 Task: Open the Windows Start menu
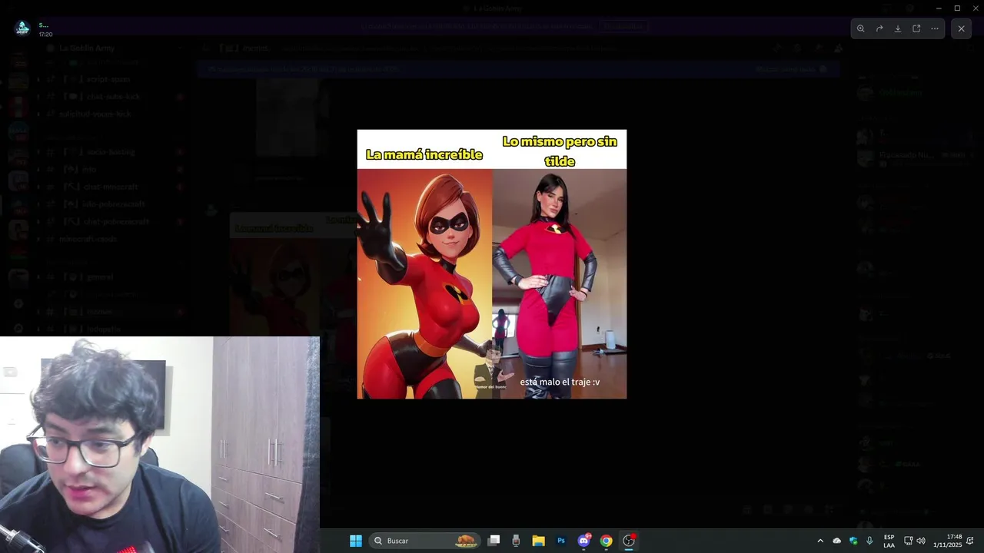point(355,541)
